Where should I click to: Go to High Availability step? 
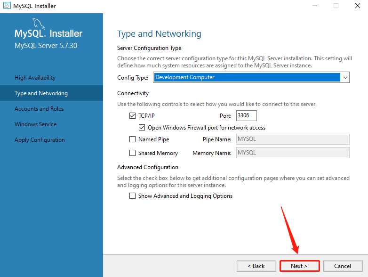click(35, 78)
